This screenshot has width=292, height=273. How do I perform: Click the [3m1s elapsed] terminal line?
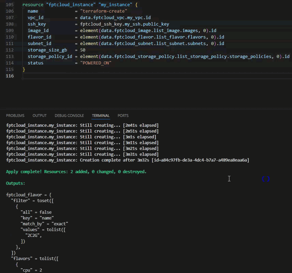pyautogui.click(x=81, y=137)
